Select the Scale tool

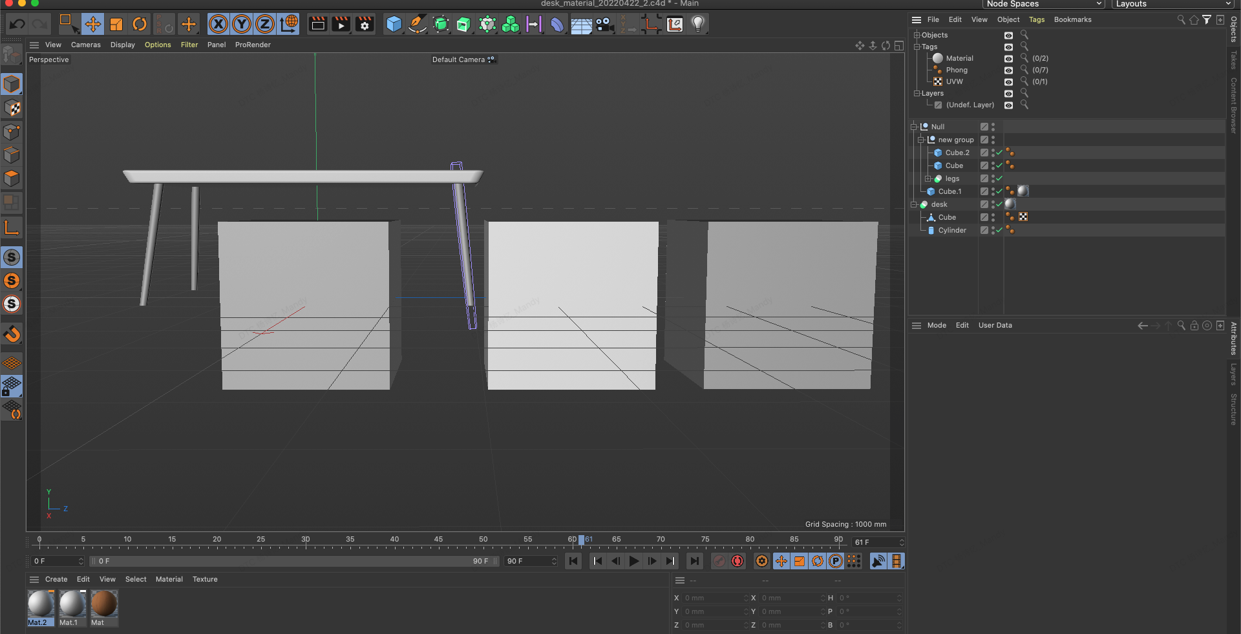click(116, 25)
